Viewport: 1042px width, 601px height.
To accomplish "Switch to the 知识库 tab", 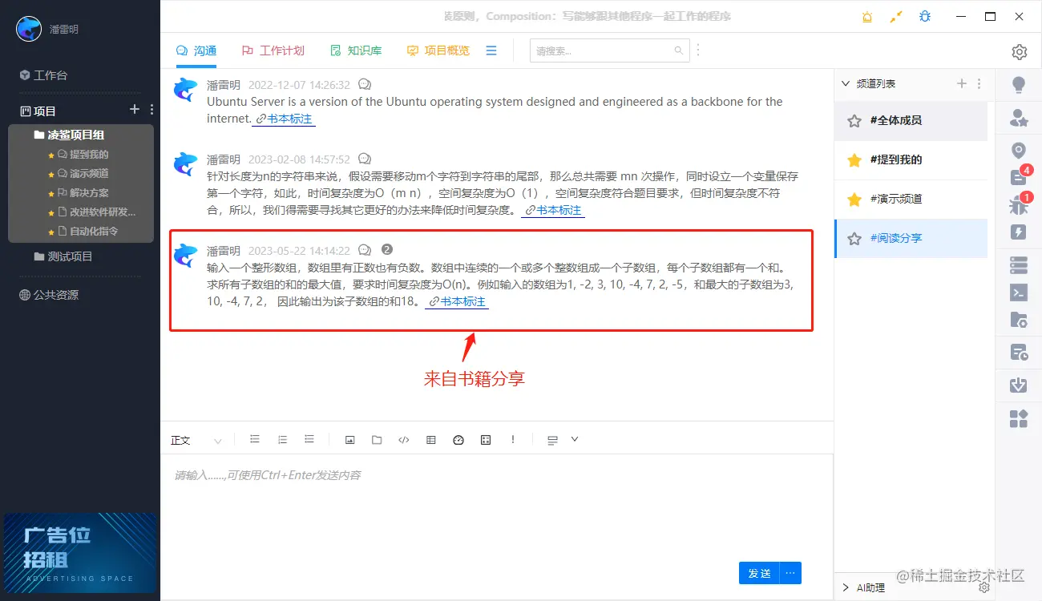I will tap(356, 50).
